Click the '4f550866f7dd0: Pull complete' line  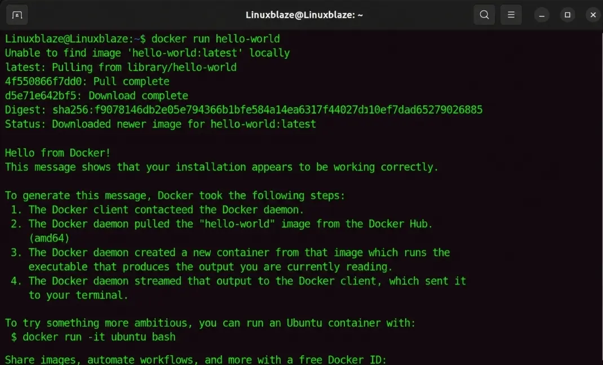[87, 82]
